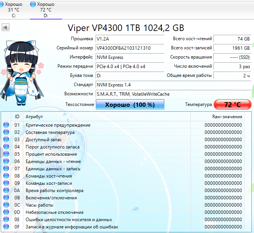254x233 pixels.
Task: Click status orb for attribute 08 Команды хост-чтения
Action: (x=6, y=176)
